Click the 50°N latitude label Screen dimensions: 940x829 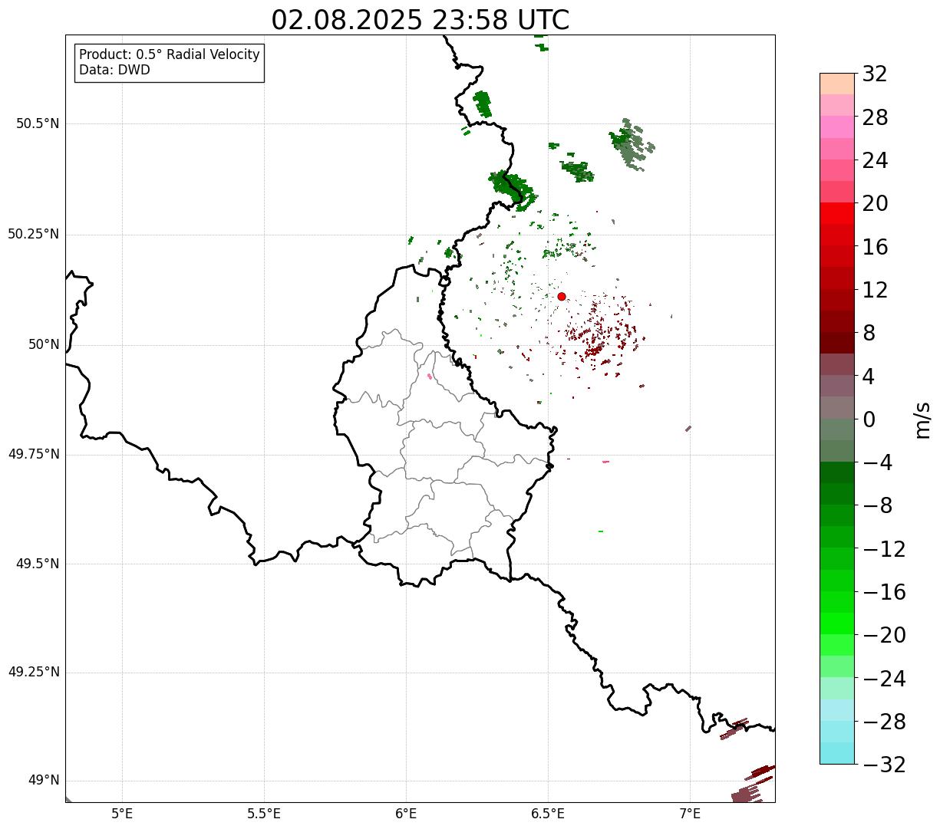(x=44, y=344)
